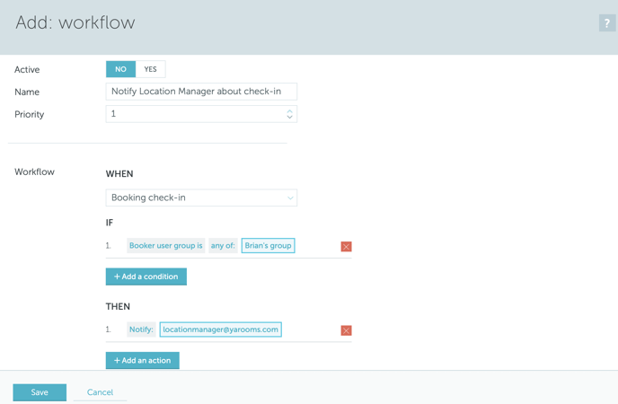Click the Active field label
618x404 pixels.
click(x=27, y=69)
